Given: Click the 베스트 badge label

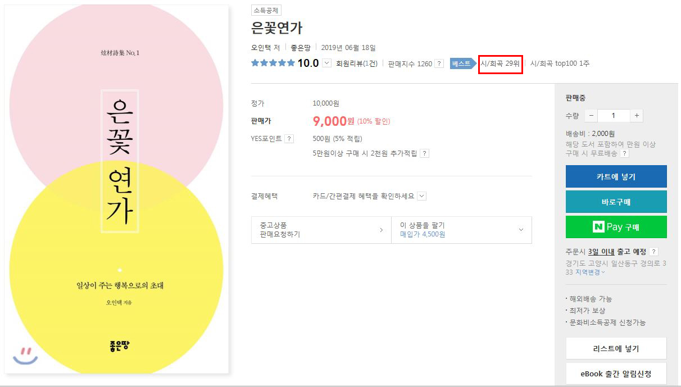Looking at the screenshot, I should 461,63.
